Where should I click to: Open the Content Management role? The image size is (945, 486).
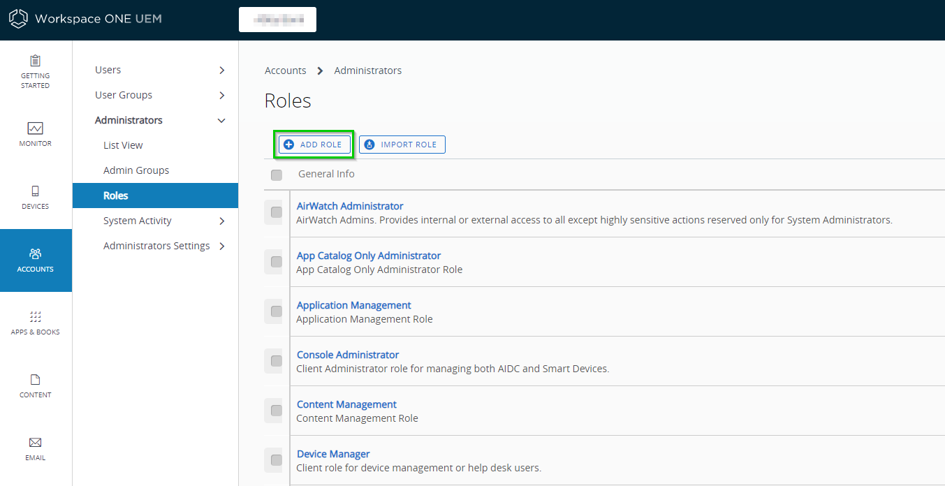[x=346, y=404]
